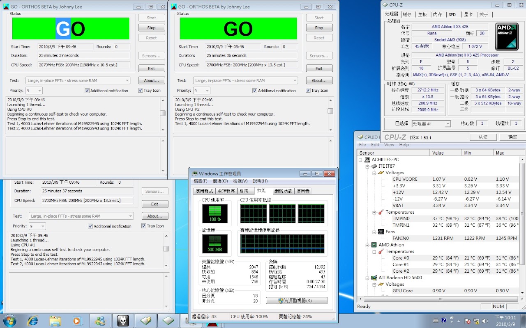Click the fan icon beside Fans in HWMonitor
Screen dimensions: 526x328
point(381,232)
